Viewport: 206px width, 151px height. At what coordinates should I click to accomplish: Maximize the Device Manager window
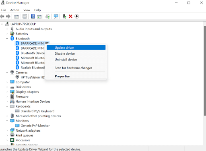coord(189,3)
